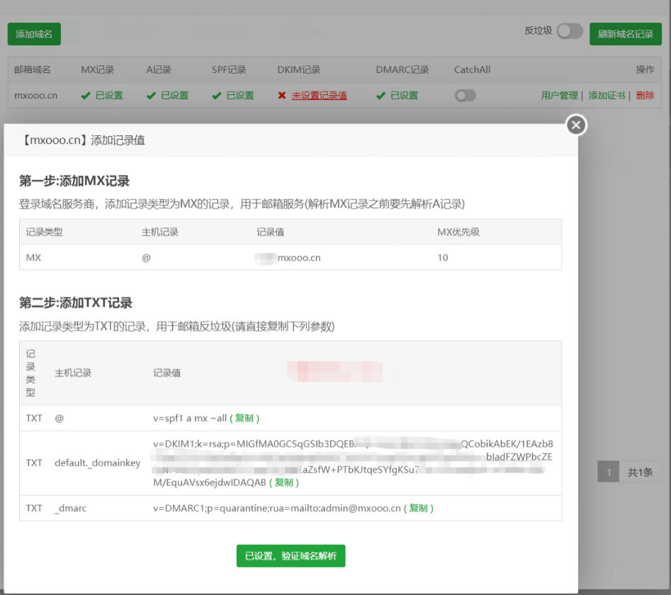Click the DMARC record green checkmark icon
Viewport: 671px width, 595px height.
(x=380, y=96)
